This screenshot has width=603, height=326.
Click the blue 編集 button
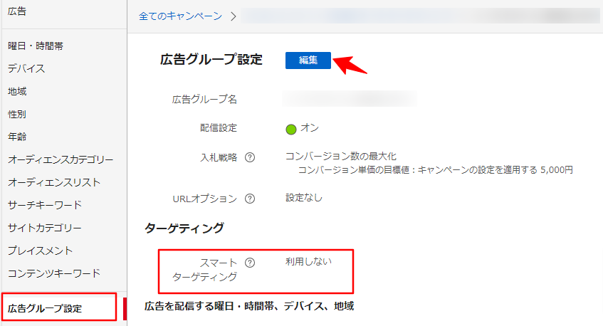point(308,61)
